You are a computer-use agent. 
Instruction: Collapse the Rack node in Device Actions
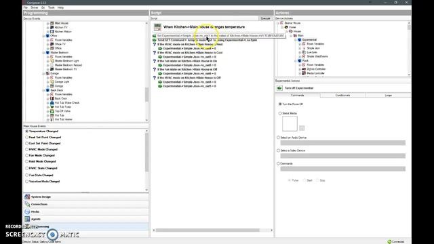tap(296, 60)
